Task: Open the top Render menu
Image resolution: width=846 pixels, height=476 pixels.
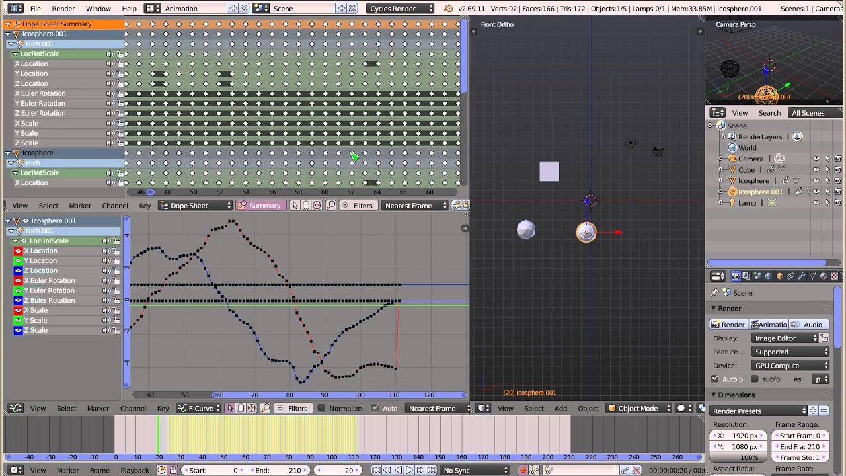Action: pyautogui.click(x=63, y=8)
